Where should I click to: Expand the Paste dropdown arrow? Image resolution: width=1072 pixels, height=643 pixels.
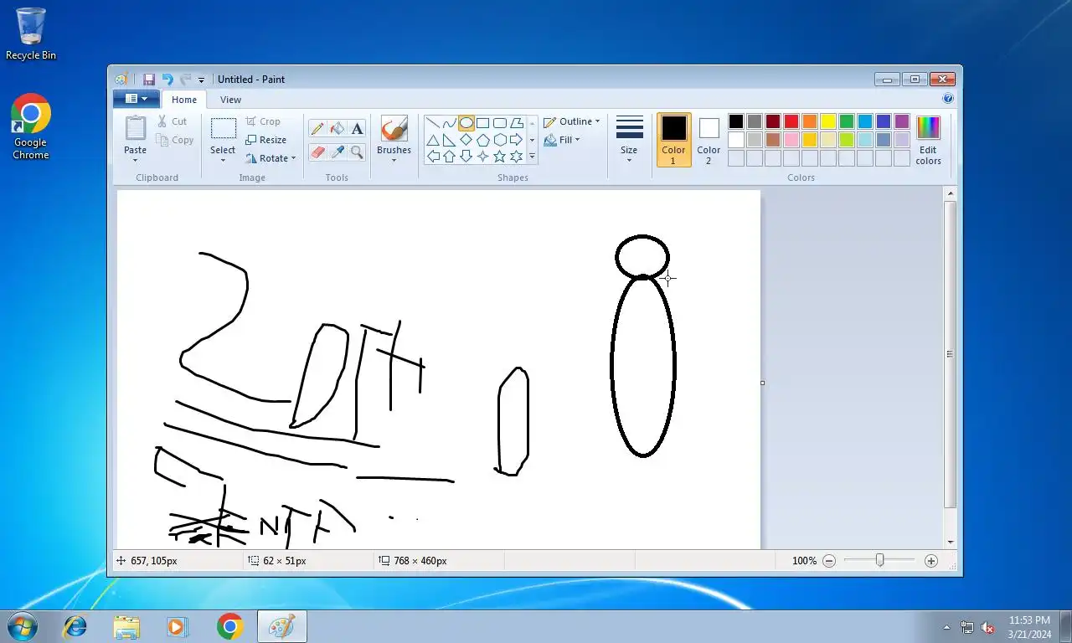[x=136, y=159]
